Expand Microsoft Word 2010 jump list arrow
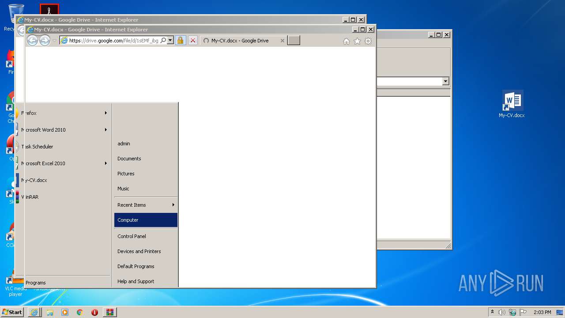The width and height of the screenshot is (565, 318). 106,130
